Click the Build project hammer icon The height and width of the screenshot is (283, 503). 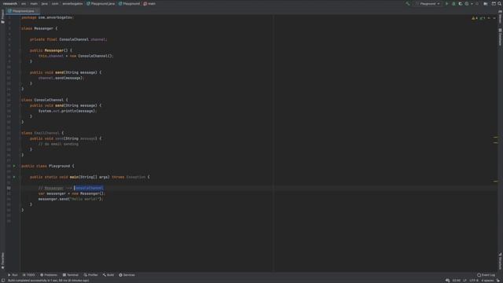click(x=407, y=3)
